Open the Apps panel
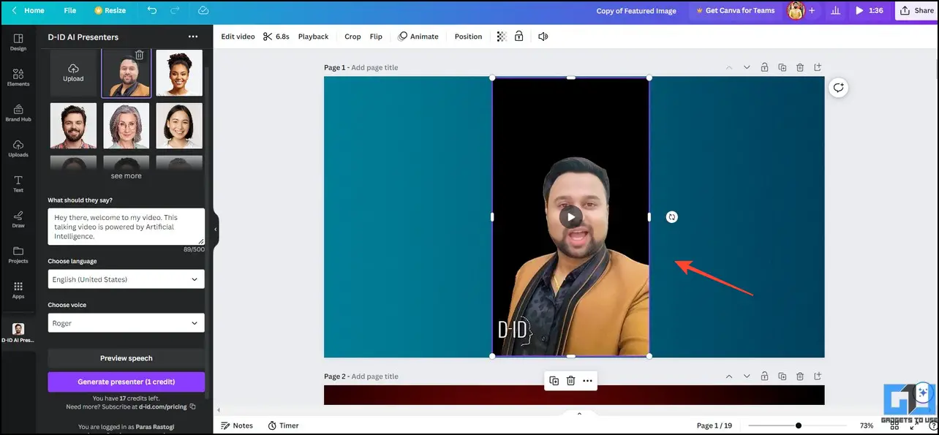 (x=18, y=290)
